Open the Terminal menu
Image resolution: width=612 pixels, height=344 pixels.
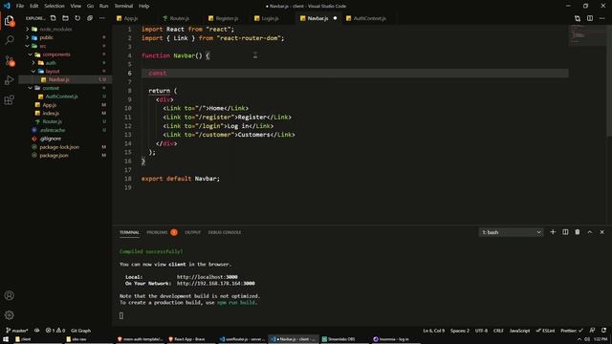point(123,6)
